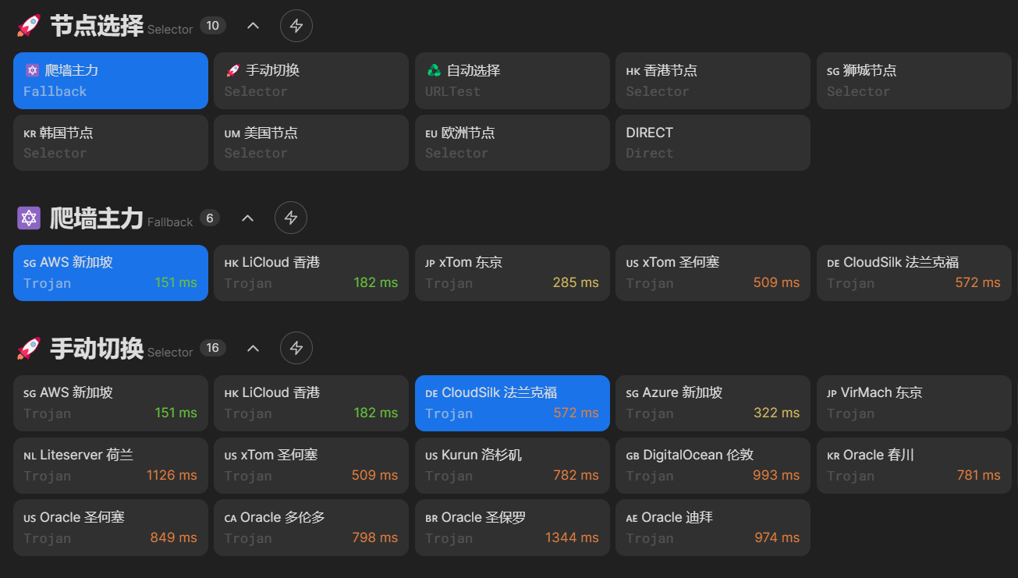The image size is (1018, 578).
Task: Collapse the 爬墙主力 Fallback group
Action: 247,218
